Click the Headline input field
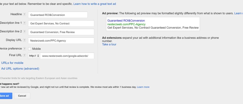The width and height of the screenshot is (243, 104). tap(58, 15)
